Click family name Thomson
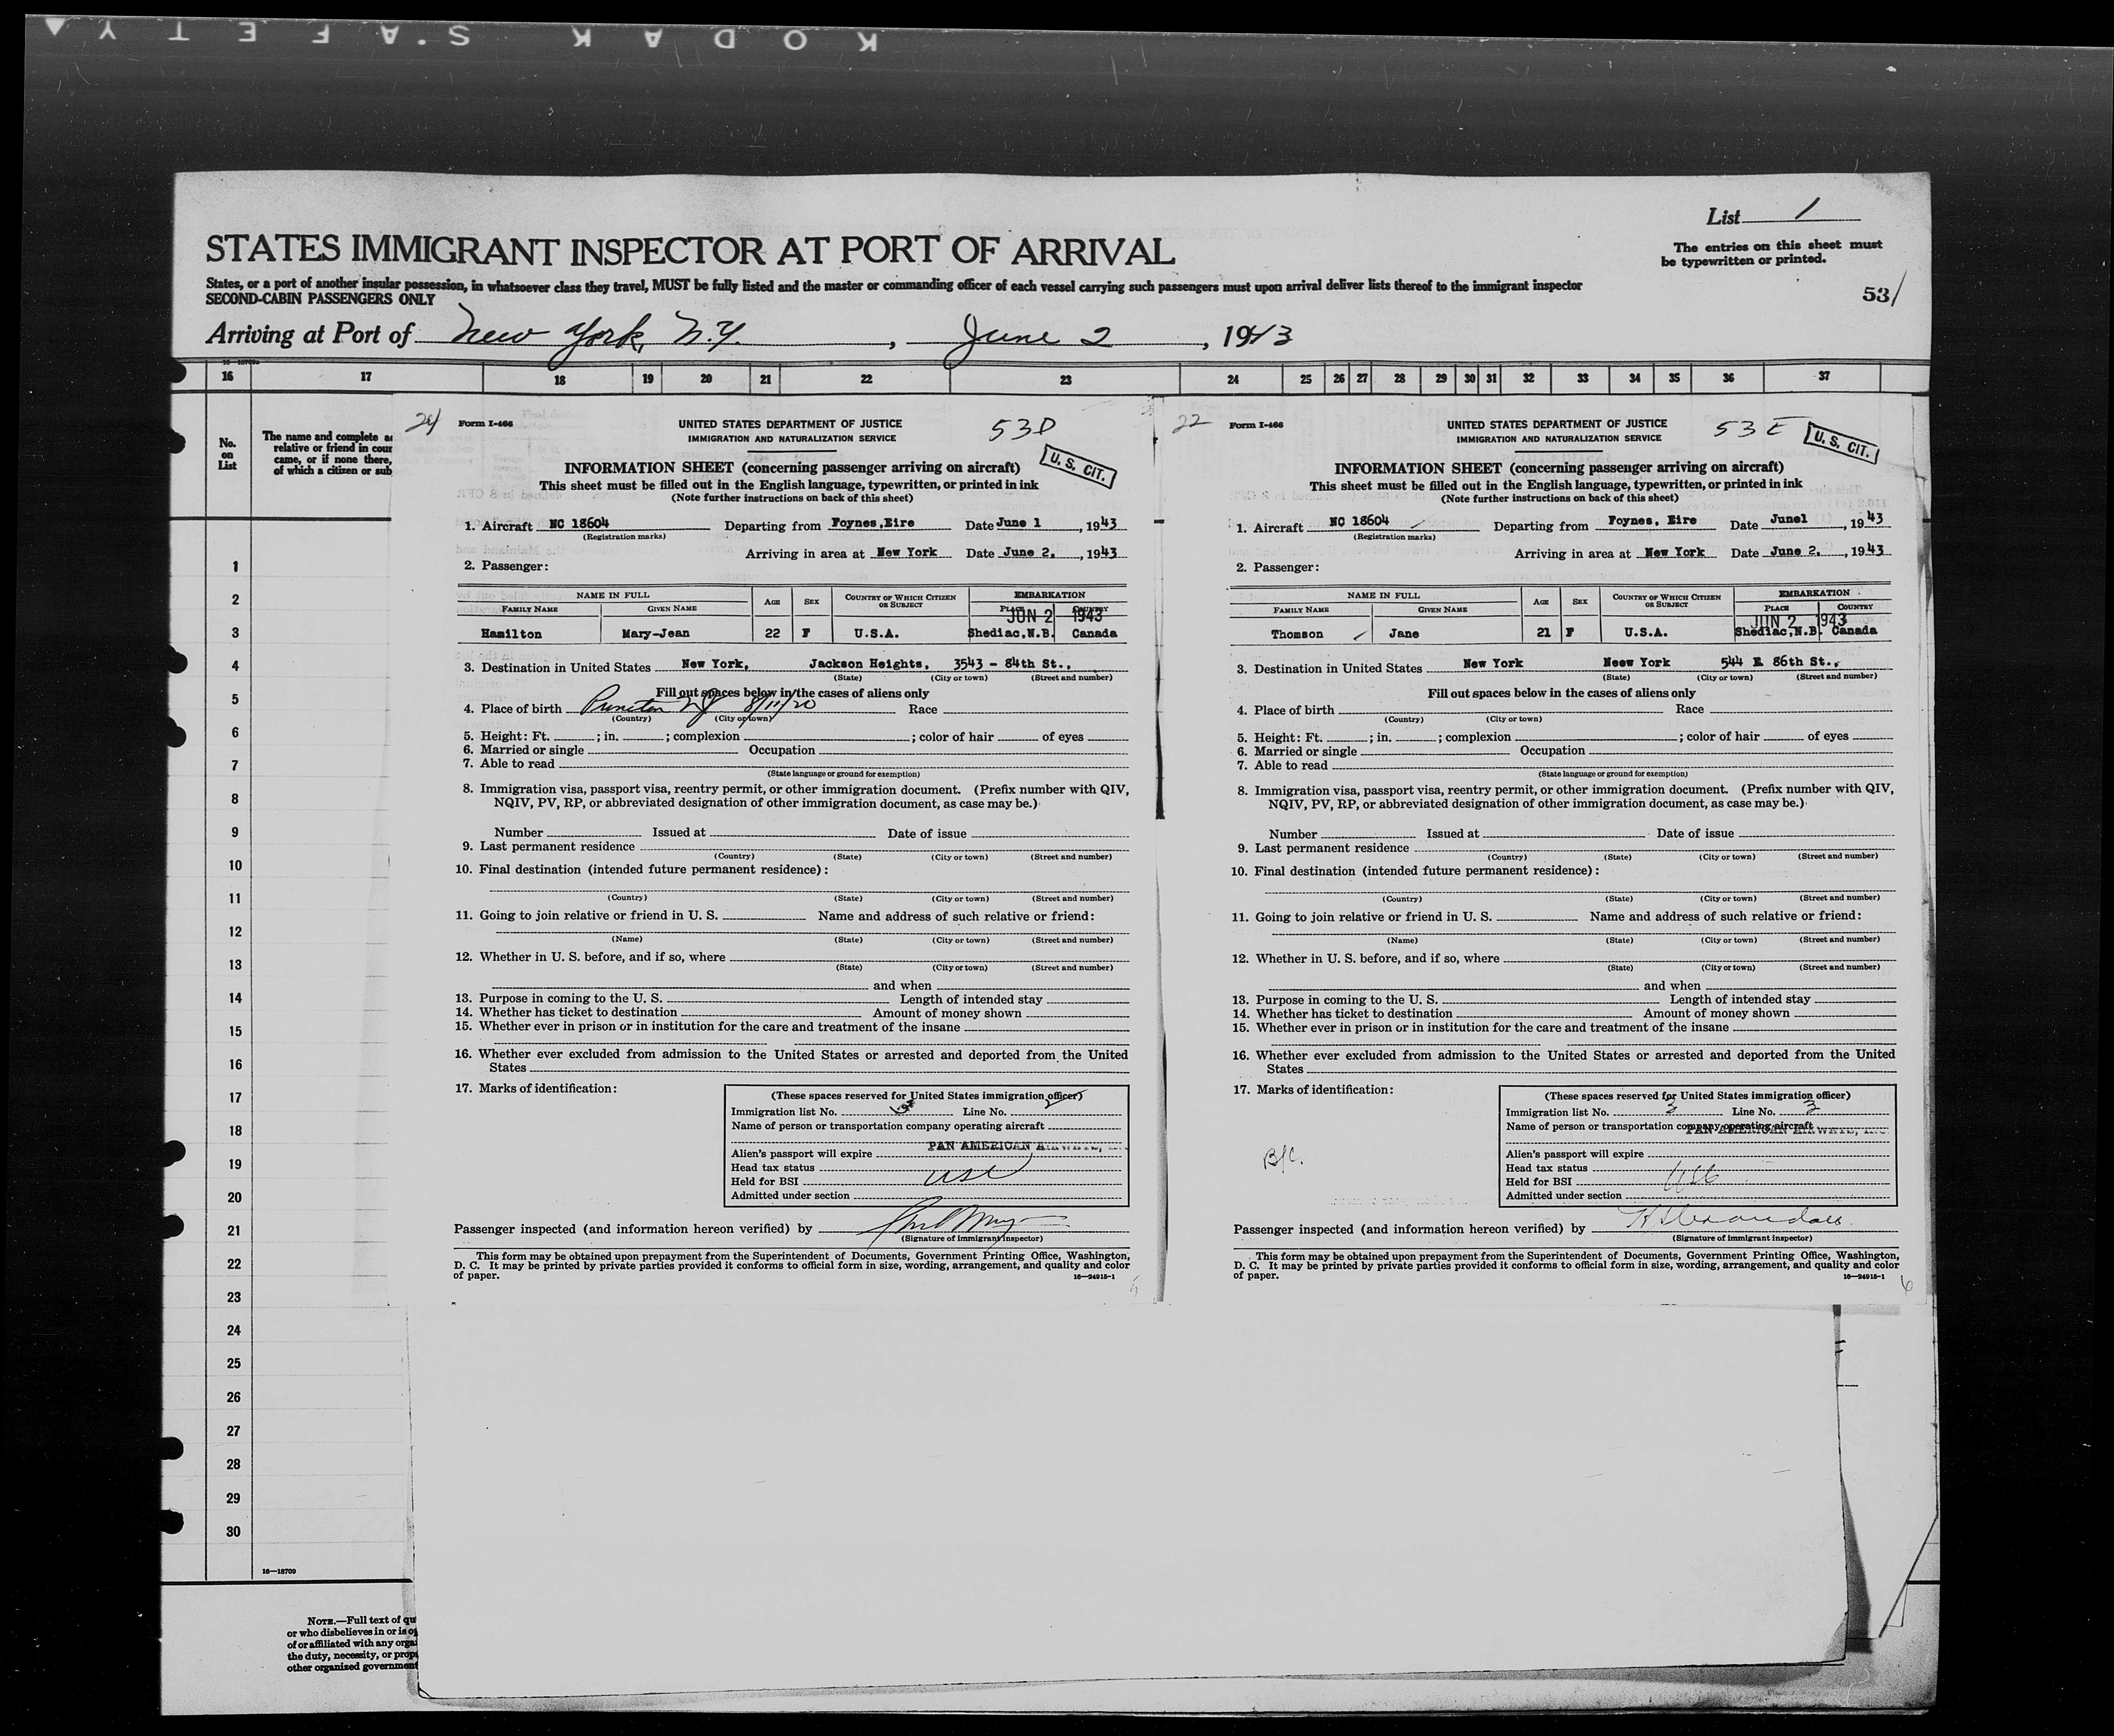 click(1298, 634)
